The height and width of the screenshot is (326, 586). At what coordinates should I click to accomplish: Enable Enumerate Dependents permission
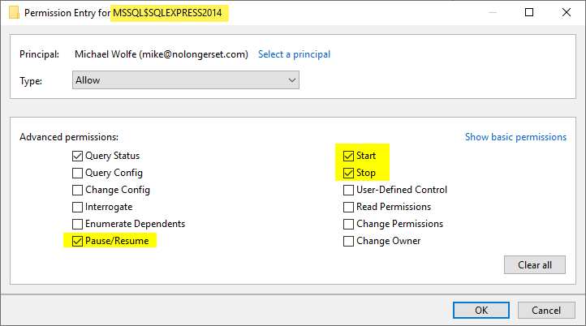[77, 224]
